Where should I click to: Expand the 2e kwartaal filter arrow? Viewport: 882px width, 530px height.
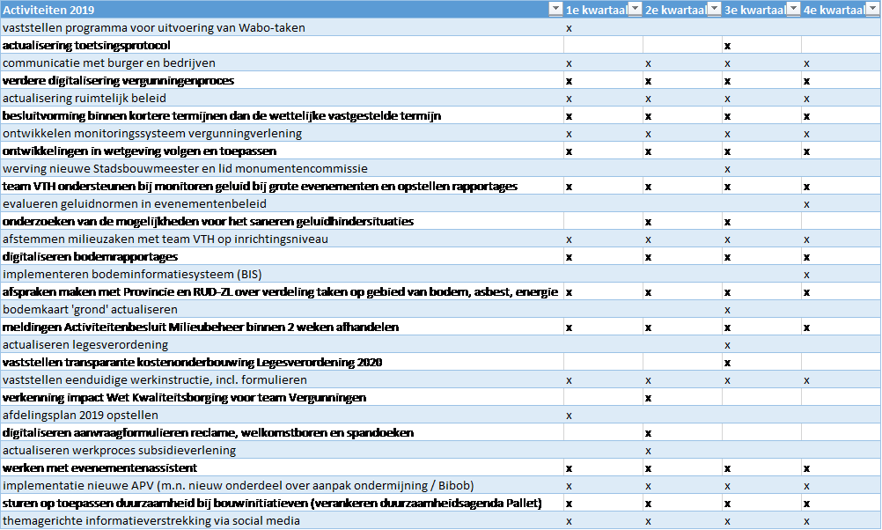[713, 10]
